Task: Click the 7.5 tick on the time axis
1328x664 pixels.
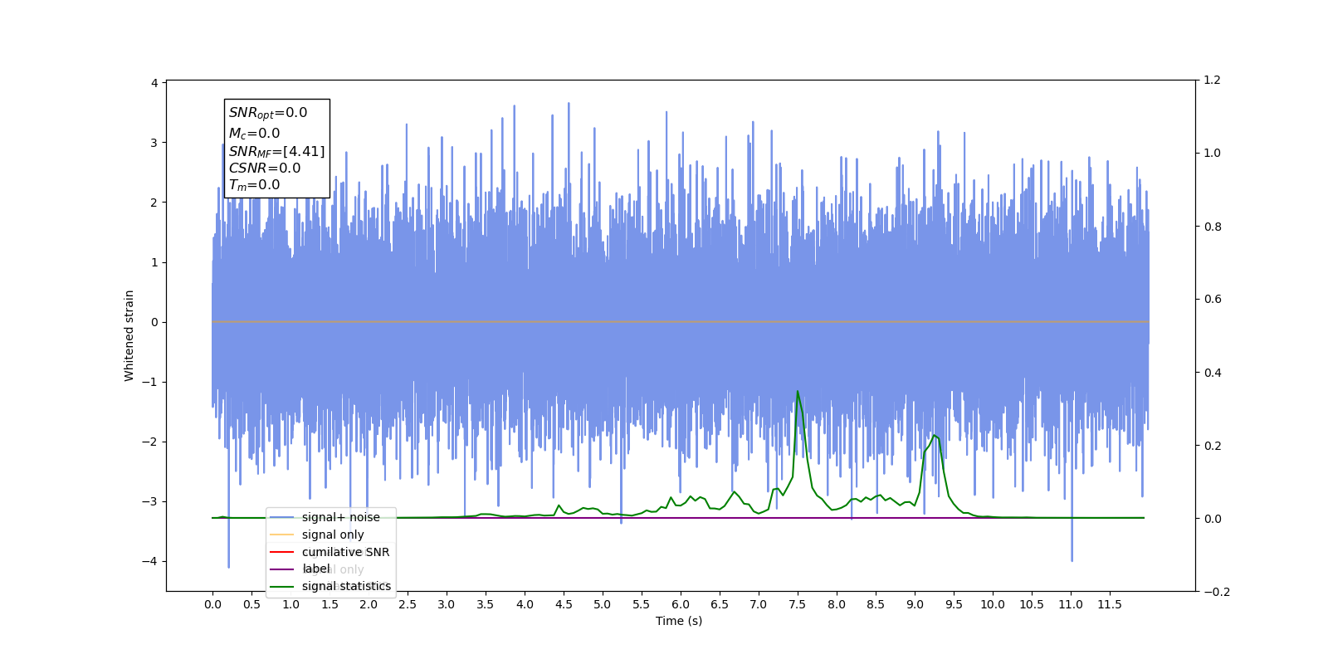Action: pos(798,604)
